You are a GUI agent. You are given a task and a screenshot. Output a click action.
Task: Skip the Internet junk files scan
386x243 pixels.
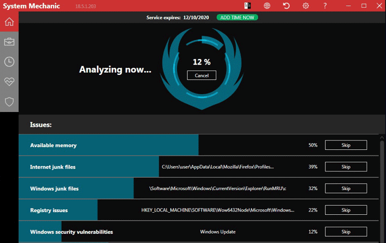(346, 167)
